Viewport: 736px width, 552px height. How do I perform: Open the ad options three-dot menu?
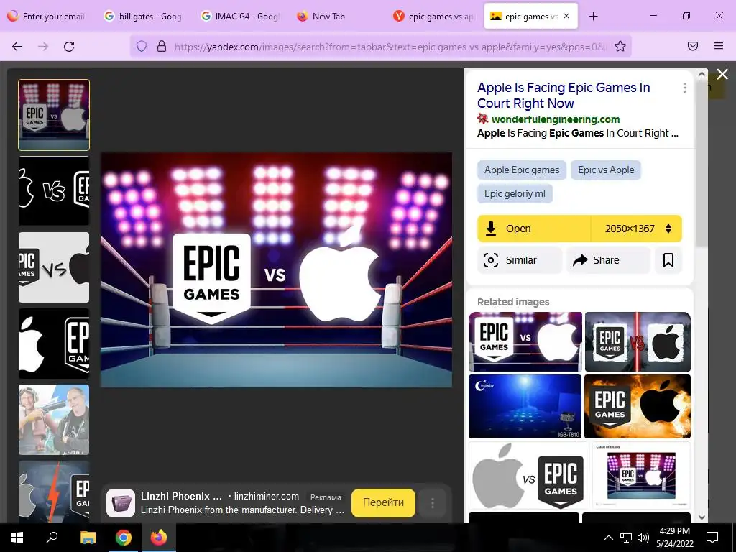[432, 504]
